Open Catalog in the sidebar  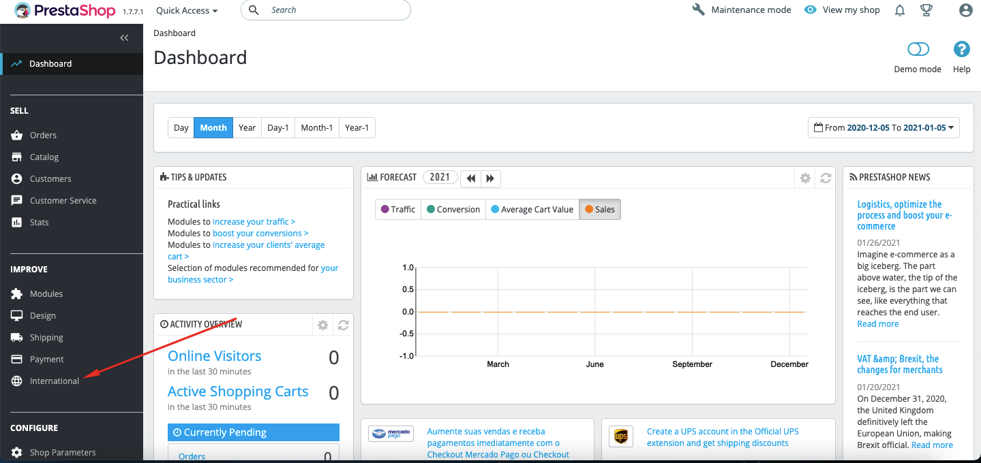click(x=44, y=157)
